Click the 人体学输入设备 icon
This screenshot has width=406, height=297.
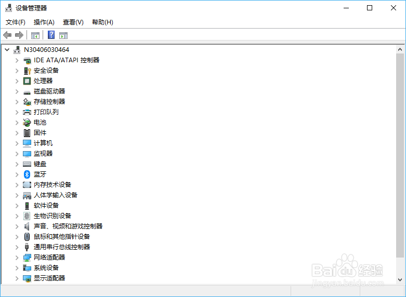27,196
